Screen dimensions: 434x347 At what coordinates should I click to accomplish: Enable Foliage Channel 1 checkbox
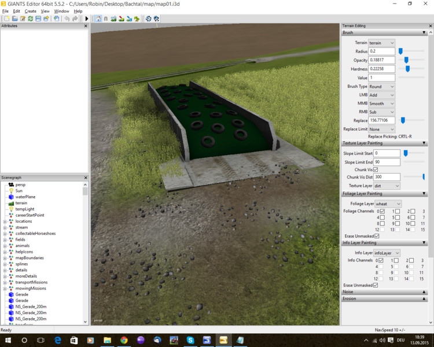(x=397, y=212)
